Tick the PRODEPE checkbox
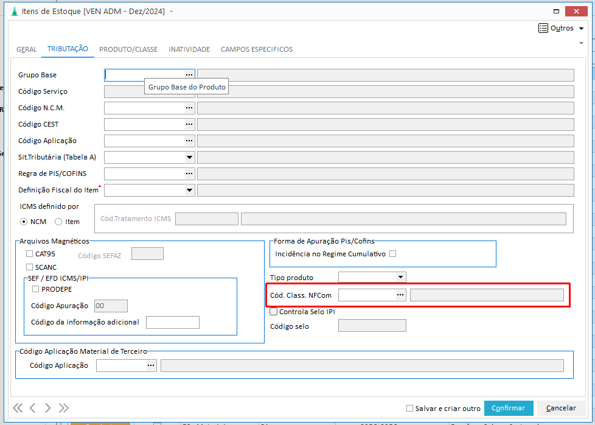The height and width of the screenshot is (425, 595). click(36, 289)
